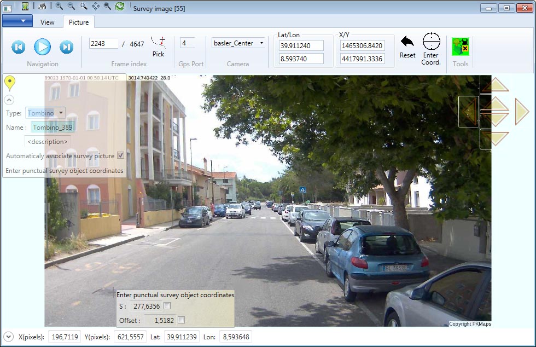Image resolution: width=536 pixels, height=347 pixels.
Task: Open the Camera dropdown basler_Center
Action: coord(238,43)
